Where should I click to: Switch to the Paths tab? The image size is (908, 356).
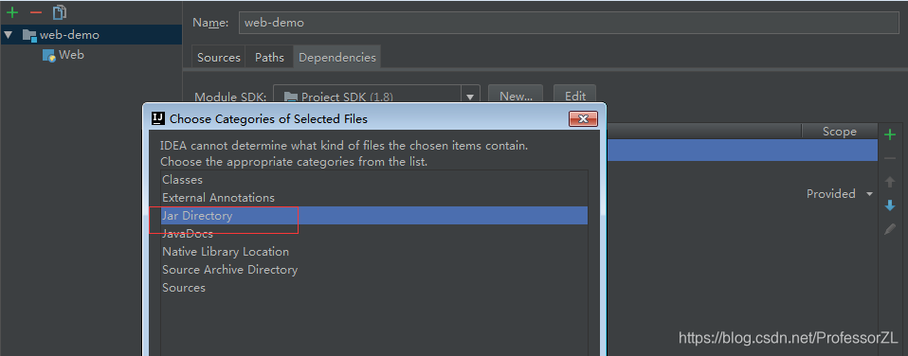pos(270,58)
